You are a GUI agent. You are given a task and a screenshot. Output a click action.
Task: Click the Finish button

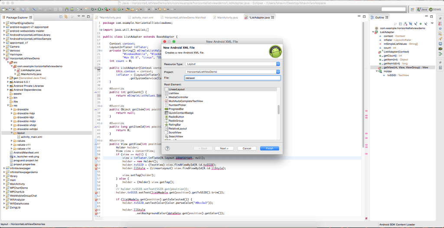click(269, 148)
